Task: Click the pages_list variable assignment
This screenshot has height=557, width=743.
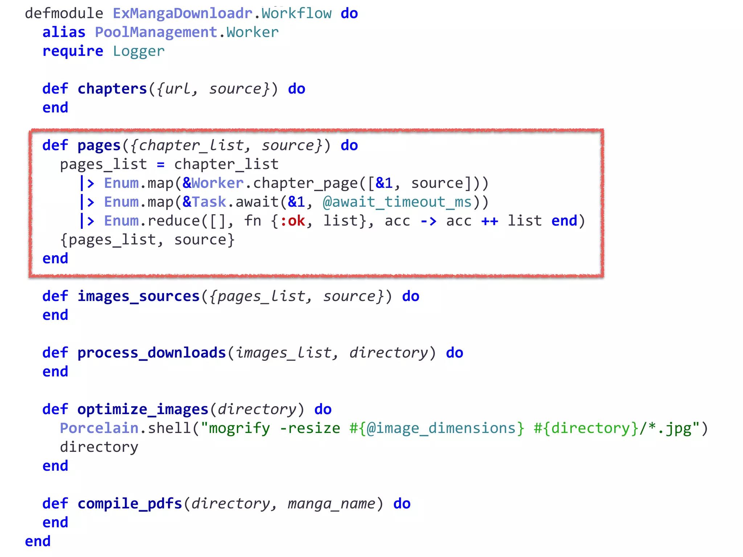Action: pos(103,165)
